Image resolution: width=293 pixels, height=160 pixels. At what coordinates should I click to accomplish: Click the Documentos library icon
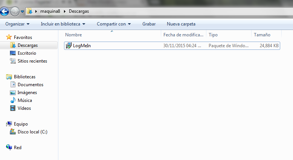13,84
